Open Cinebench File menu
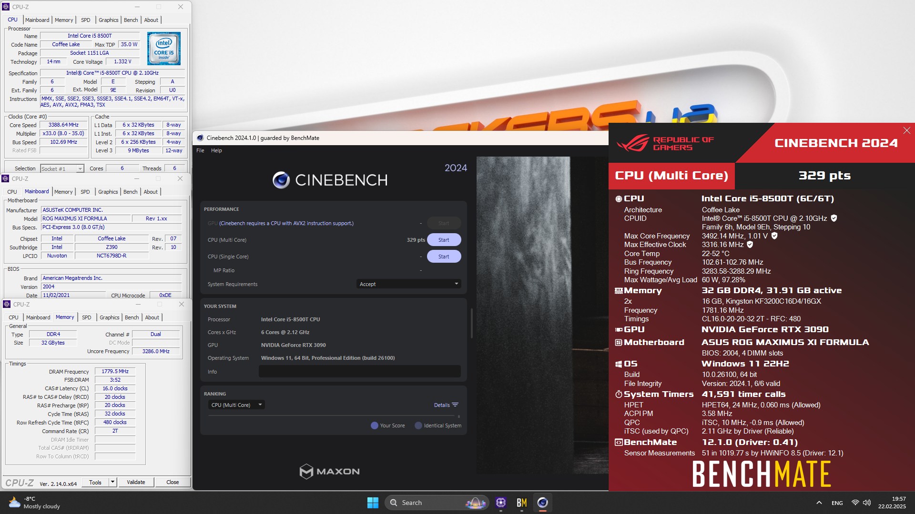 200,150
